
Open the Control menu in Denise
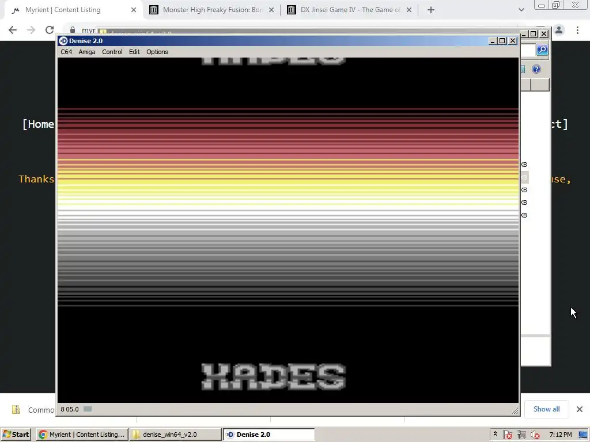112,52
